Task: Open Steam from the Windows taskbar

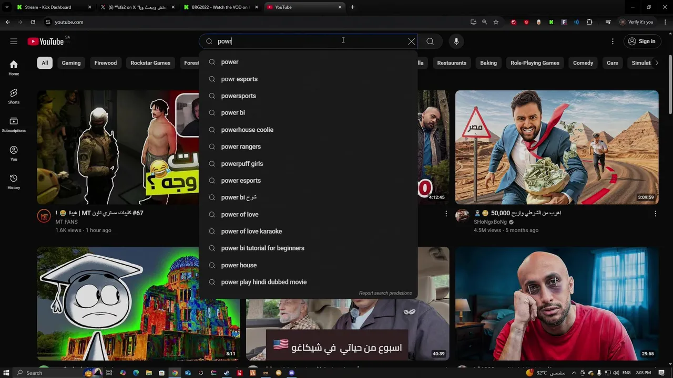Action: 227,373
